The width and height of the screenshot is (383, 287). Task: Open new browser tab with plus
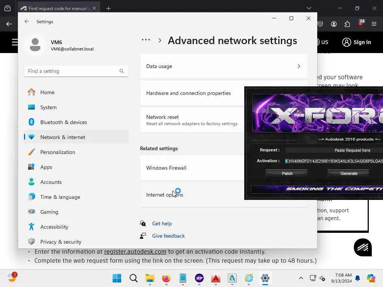[x=108, y=9]
